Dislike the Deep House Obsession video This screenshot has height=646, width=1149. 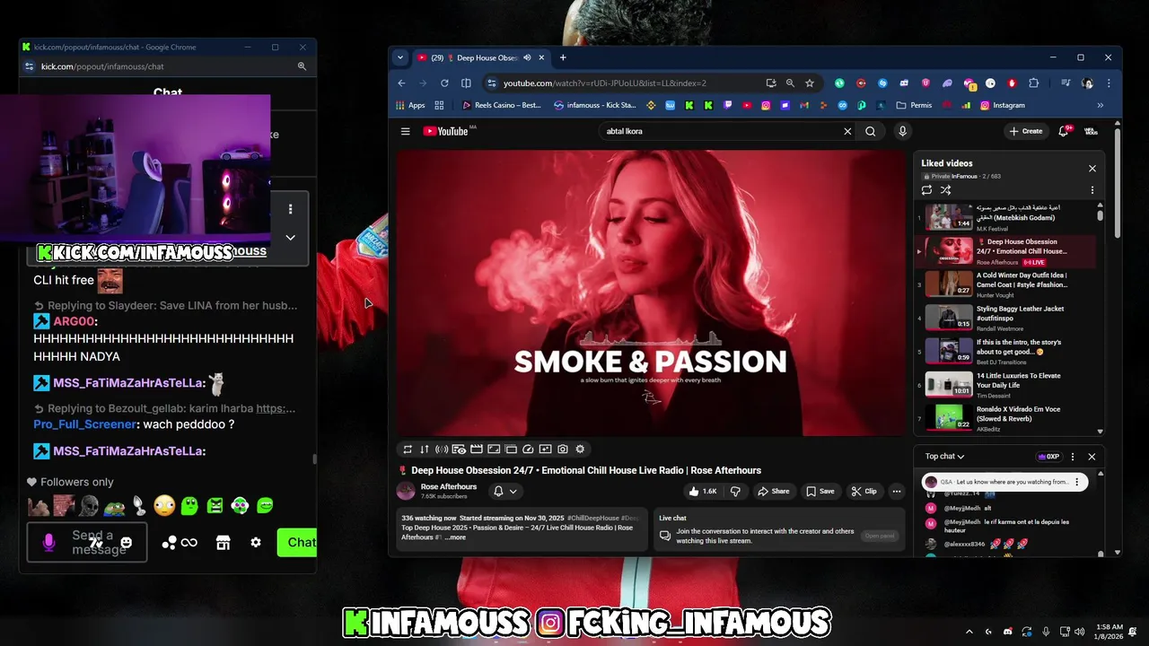pyautogui.click(x=735, y=491)
